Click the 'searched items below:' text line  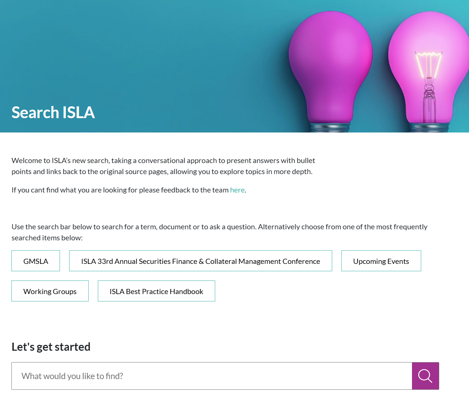coord(47,238)
